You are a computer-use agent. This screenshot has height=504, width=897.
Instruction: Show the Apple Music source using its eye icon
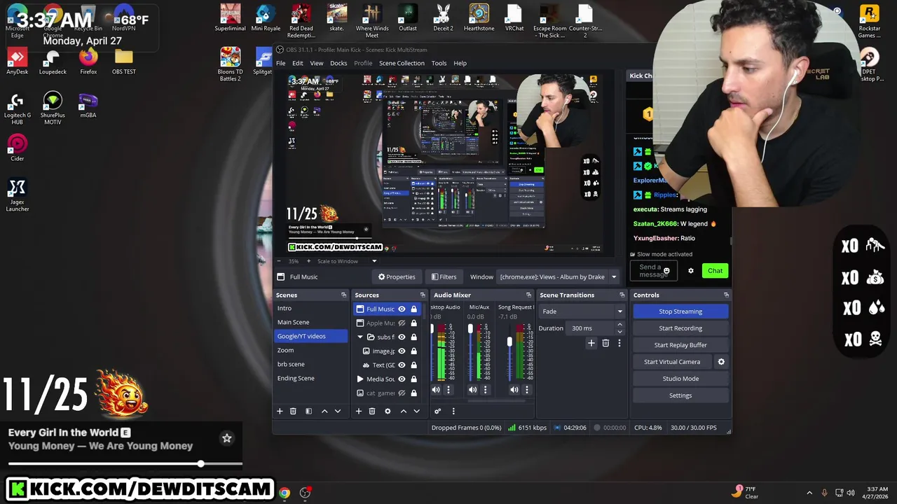[x=402, y=323]
